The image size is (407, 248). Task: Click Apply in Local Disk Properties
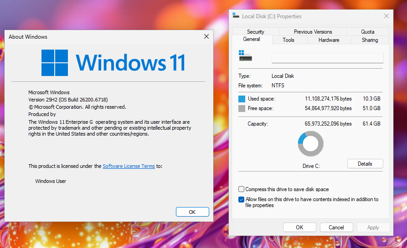point(373,227)
